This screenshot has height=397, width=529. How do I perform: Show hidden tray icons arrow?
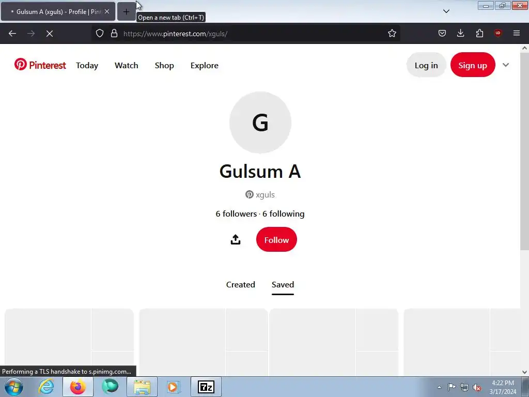point(439,387)
